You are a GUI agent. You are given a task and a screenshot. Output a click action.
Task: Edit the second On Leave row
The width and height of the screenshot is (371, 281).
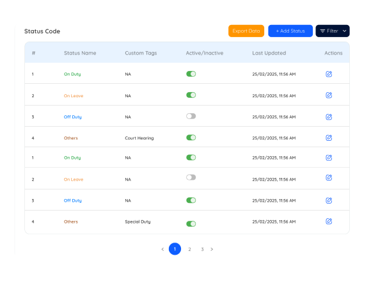329,177
